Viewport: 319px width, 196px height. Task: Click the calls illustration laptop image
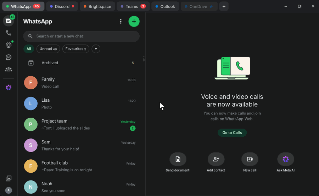click(x=232, y=68)
